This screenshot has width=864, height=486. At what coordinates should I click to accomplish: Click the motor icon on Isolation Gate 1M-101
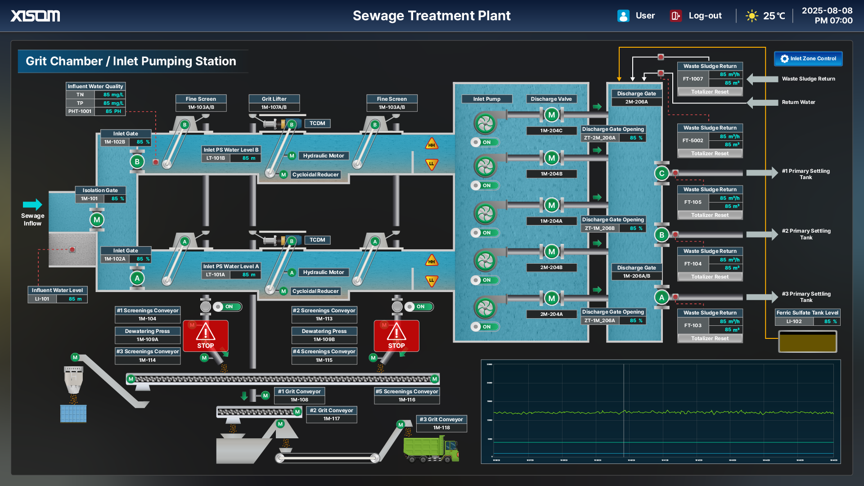(96, 220)
